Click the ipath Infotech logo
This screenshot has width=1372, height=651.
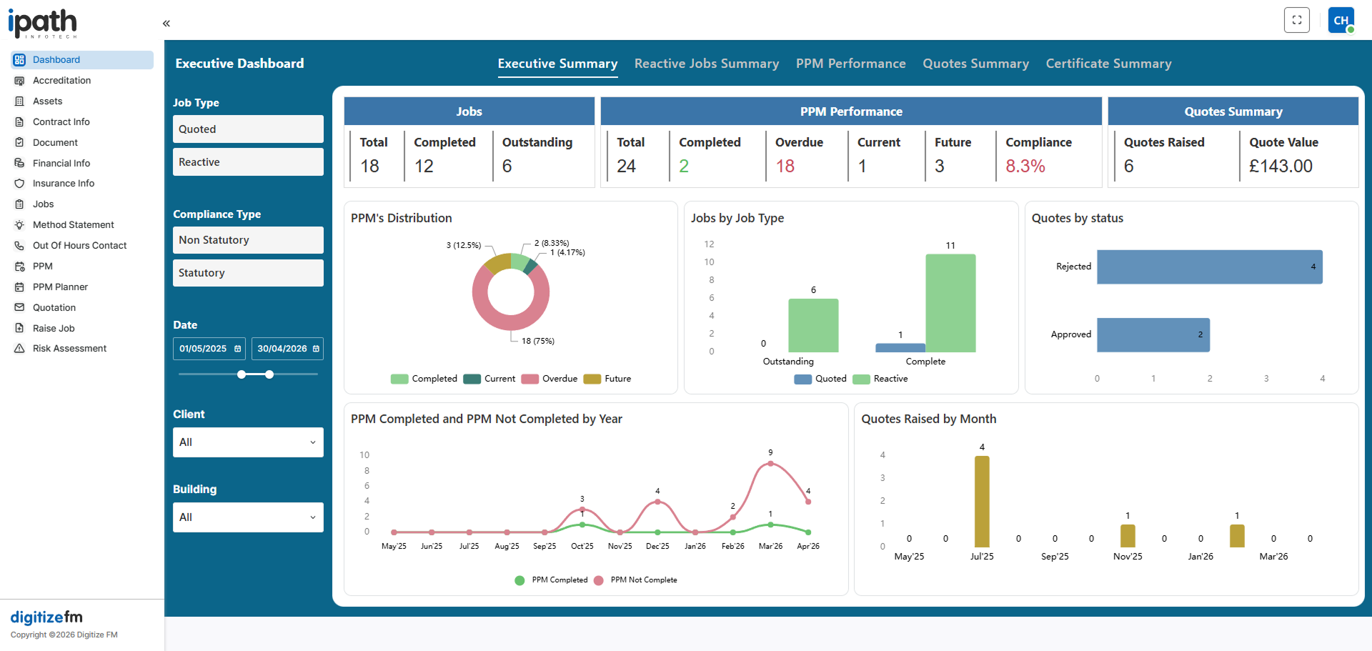tap(43, 23)
